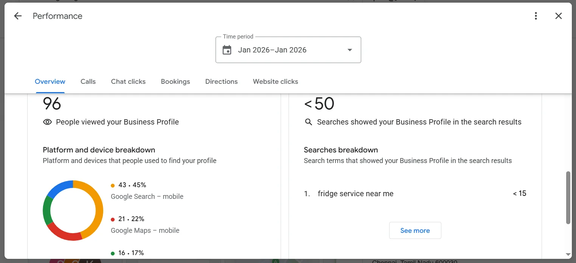Click the green segment of donut chart

(47, 211)
